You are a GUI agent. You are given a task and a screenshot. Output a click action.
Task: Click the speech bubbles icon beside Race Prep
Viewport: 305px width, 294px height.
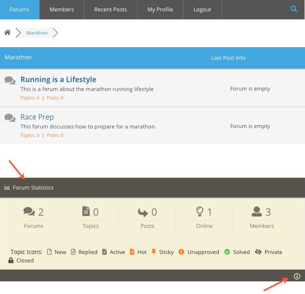(x=10, y=118)
